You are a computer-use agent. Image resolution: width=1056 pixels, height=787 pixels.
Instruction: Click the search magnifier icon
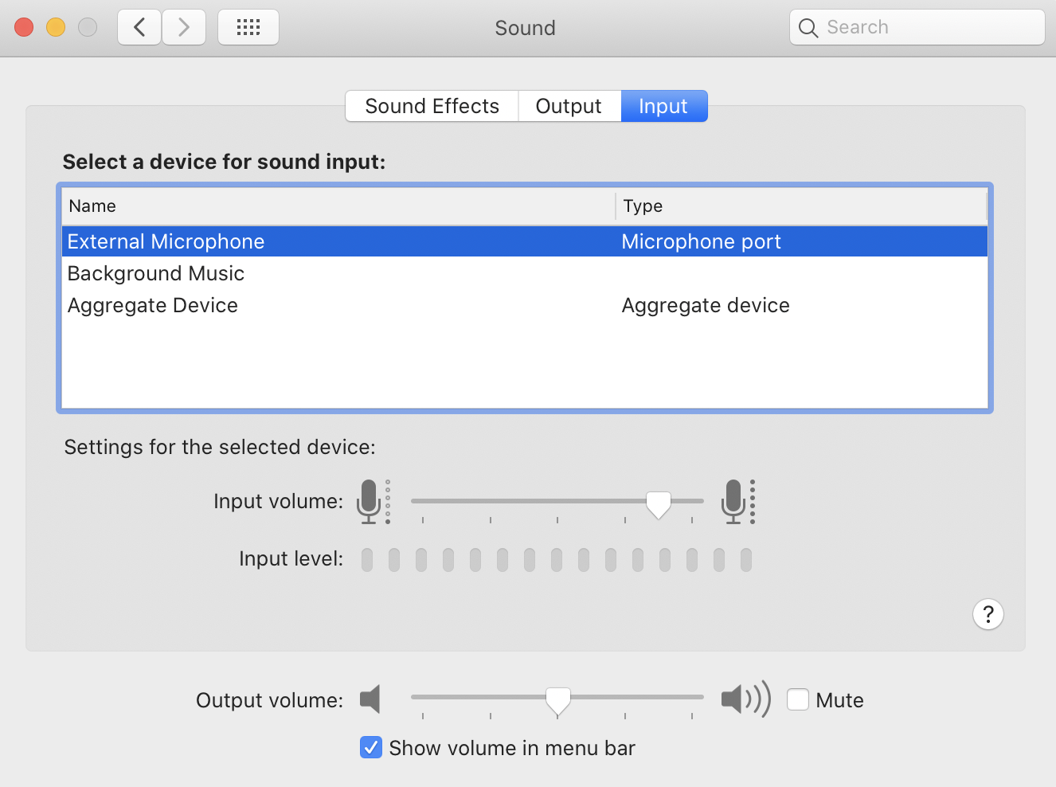tap(808, 28)
